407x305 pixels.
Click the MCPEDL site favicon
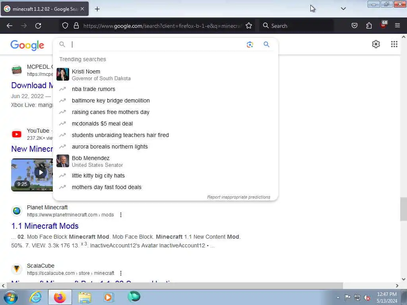[x=17, y=70]
